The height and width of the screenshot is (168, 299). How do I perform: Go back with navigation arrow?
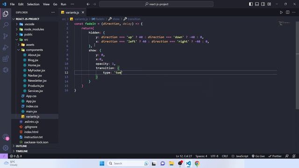point(88,4)
